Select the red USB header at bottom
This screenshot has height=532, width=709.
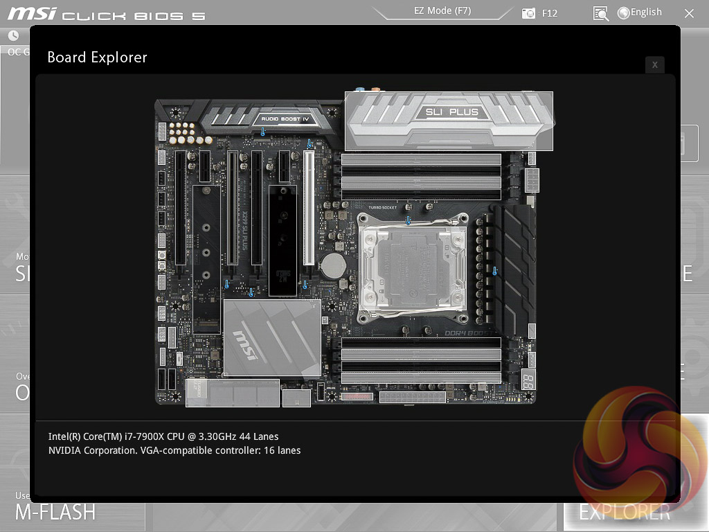[x=357, y=397]
